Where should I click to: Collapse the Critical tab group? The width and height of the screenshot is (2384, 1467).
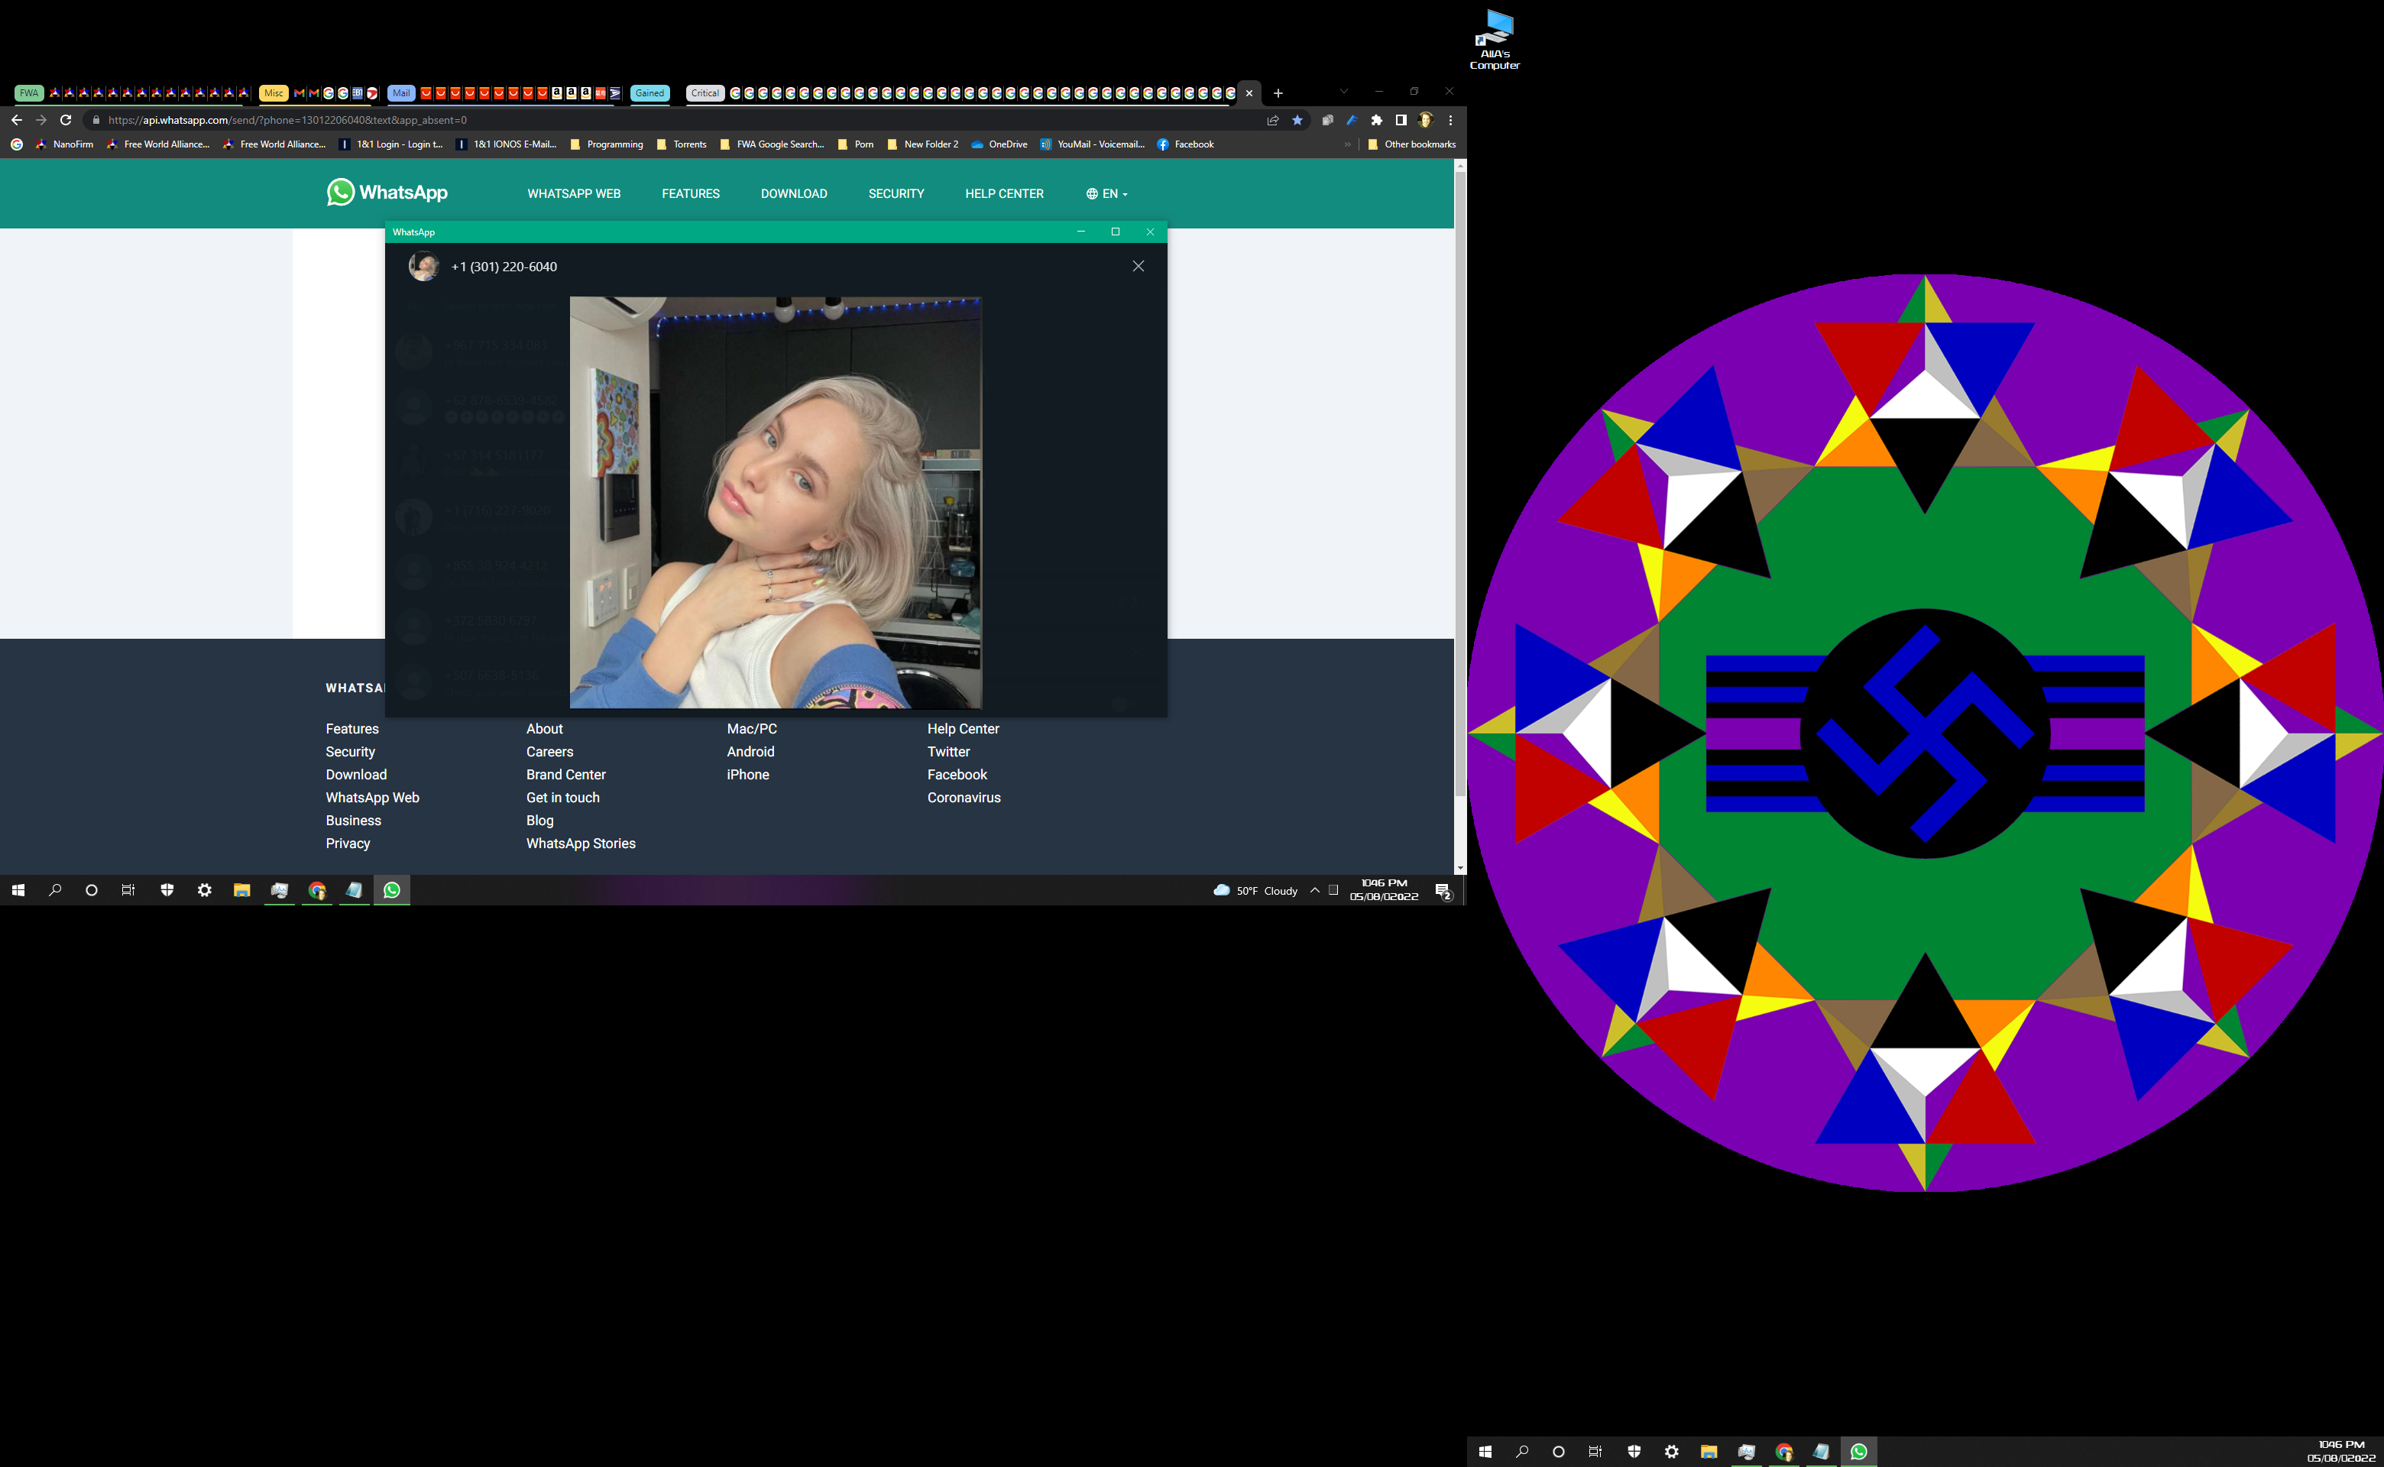pos(705,93)
